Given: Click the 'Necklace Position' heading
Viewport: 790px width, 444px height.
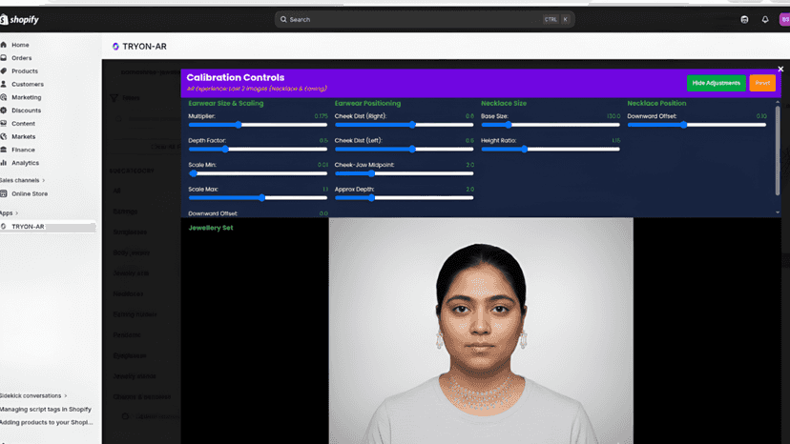Looking at the screenshot, I should pos(656,103).
